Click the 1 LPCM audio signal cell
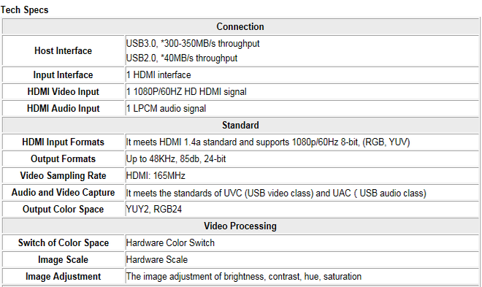This screenshot has height=287, width=482. 302,109
